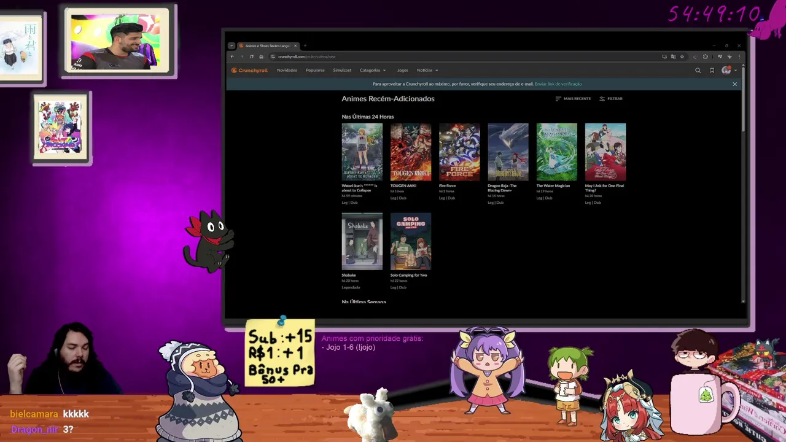This screenshot has height=442, width=786.
Task: Click the Nas Últimas 24 Horas heading
Action: pos(368,117)
